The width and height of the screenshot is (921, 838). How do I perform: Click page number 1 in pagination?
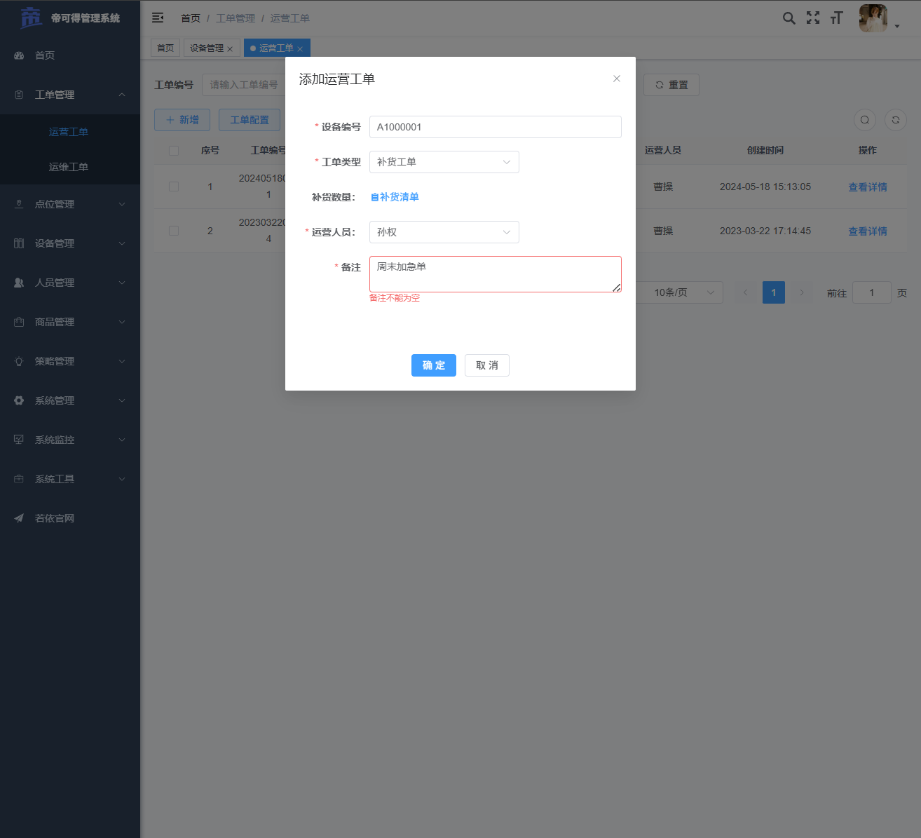(x=774, y=292)
